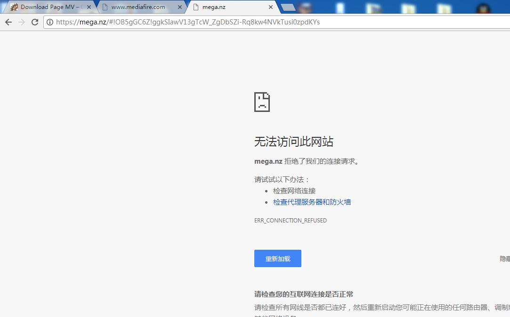Screen dimensions: 510x317
Task: Click the 无法访问此网站 heading
Action: pos(294,142)
